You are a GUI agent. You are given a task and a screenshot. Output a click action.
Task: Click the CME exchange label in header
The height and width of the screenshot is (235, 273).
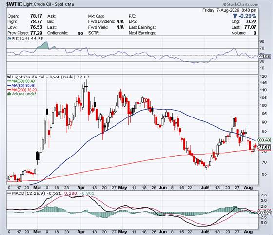(x=69, y=4)
